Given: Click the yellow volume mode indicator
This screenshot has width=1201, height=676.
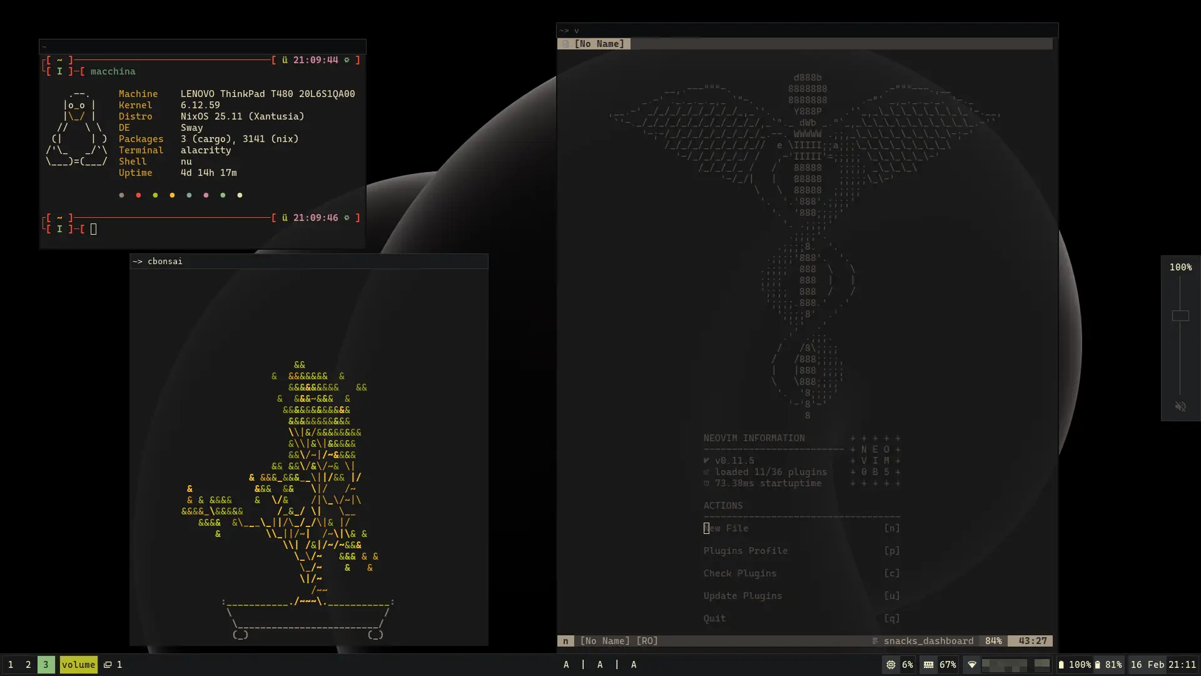Looking at the screenshot, I should [x=78, y=665].
